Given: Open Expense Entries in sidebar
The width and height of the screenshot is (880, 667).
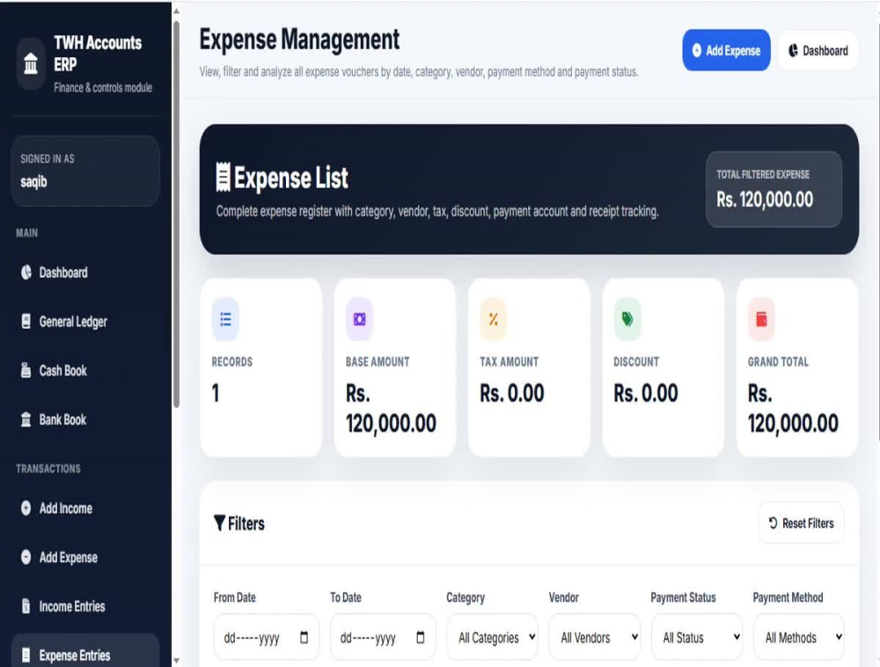Looking at the screenshot, I should point(85,652).
